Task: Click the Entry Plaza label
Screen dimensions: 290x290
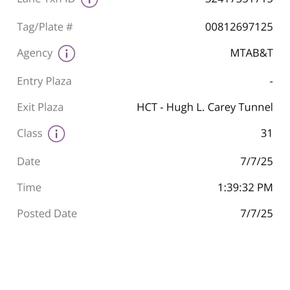Action: coord(44,81)
